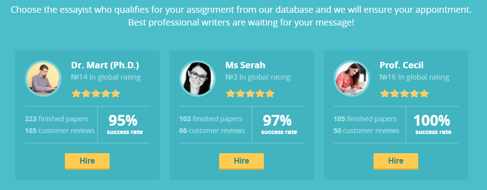Click Prof. Cecil's five-star rating
The height and width of the screenshot is (190, 487).
(x=404, y=93)
